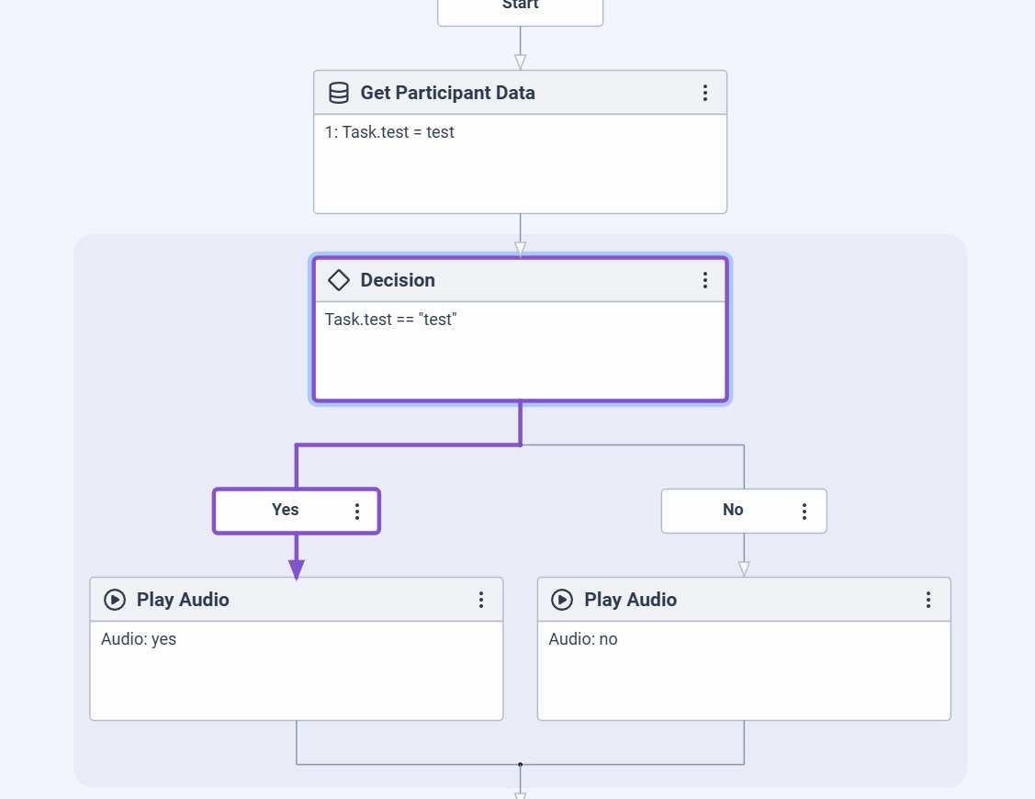Screen dimensions: 1035x799
Task: Click the 'Audio: no' text
Action: click(x=583, y=639)
